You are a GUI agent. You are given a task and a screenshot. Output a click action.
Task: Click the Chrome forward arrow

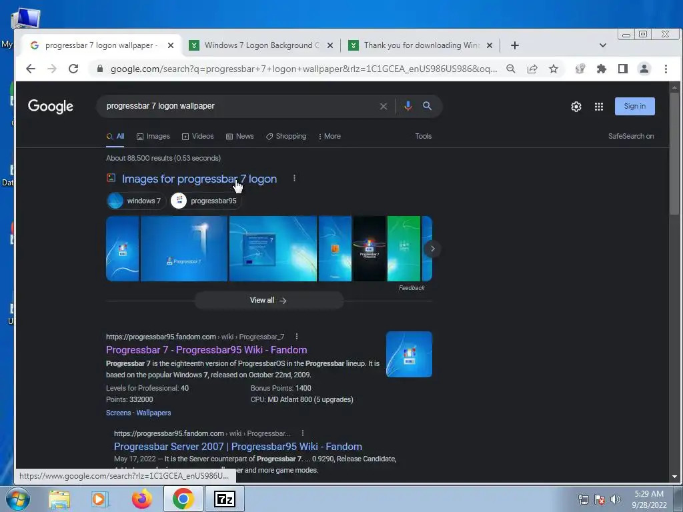point(52,69)
